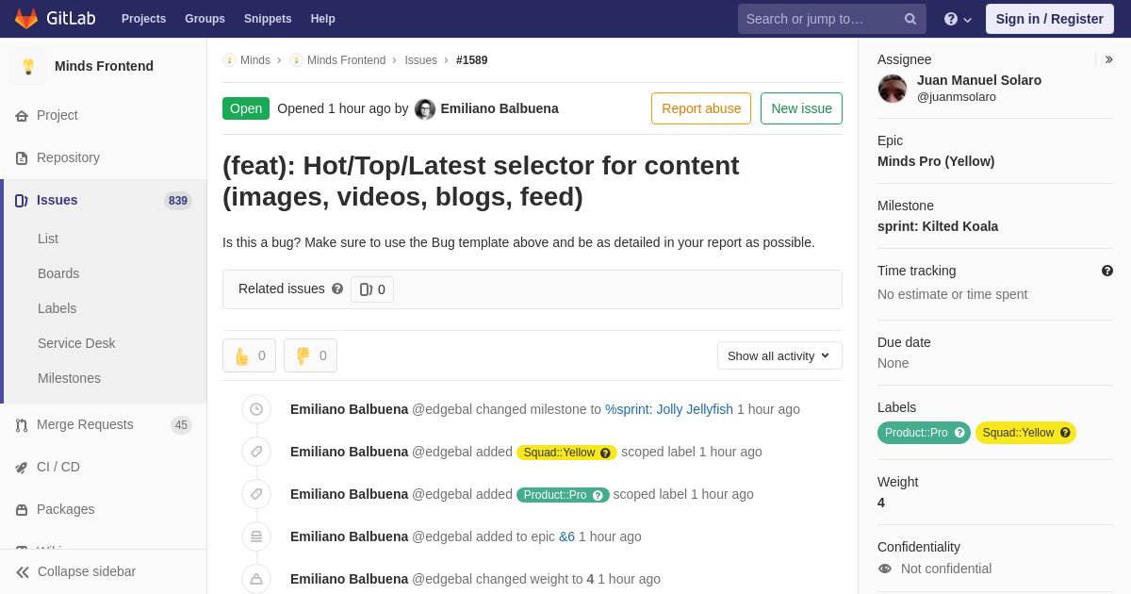The width and height of the screenshot is (1131, 594).
Task: Click the Merge Requests icon in sidebar
Action: [x=22, y=424]
